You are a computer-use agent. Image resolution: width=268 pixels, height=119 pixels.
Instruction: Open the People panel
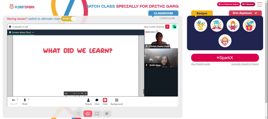click(88, 102)
